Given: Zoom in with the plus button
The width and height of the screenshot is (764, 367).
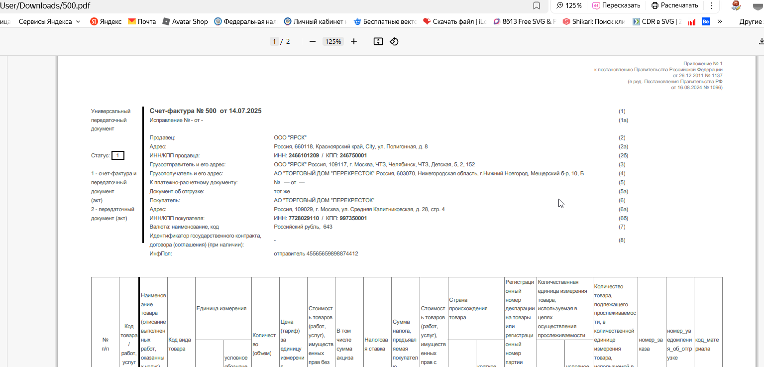Looking at the screenshot, I should pos(354,42).
